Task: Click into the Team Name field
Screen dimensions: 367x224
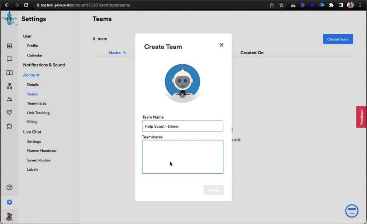Action: click(x=182, y=126)
